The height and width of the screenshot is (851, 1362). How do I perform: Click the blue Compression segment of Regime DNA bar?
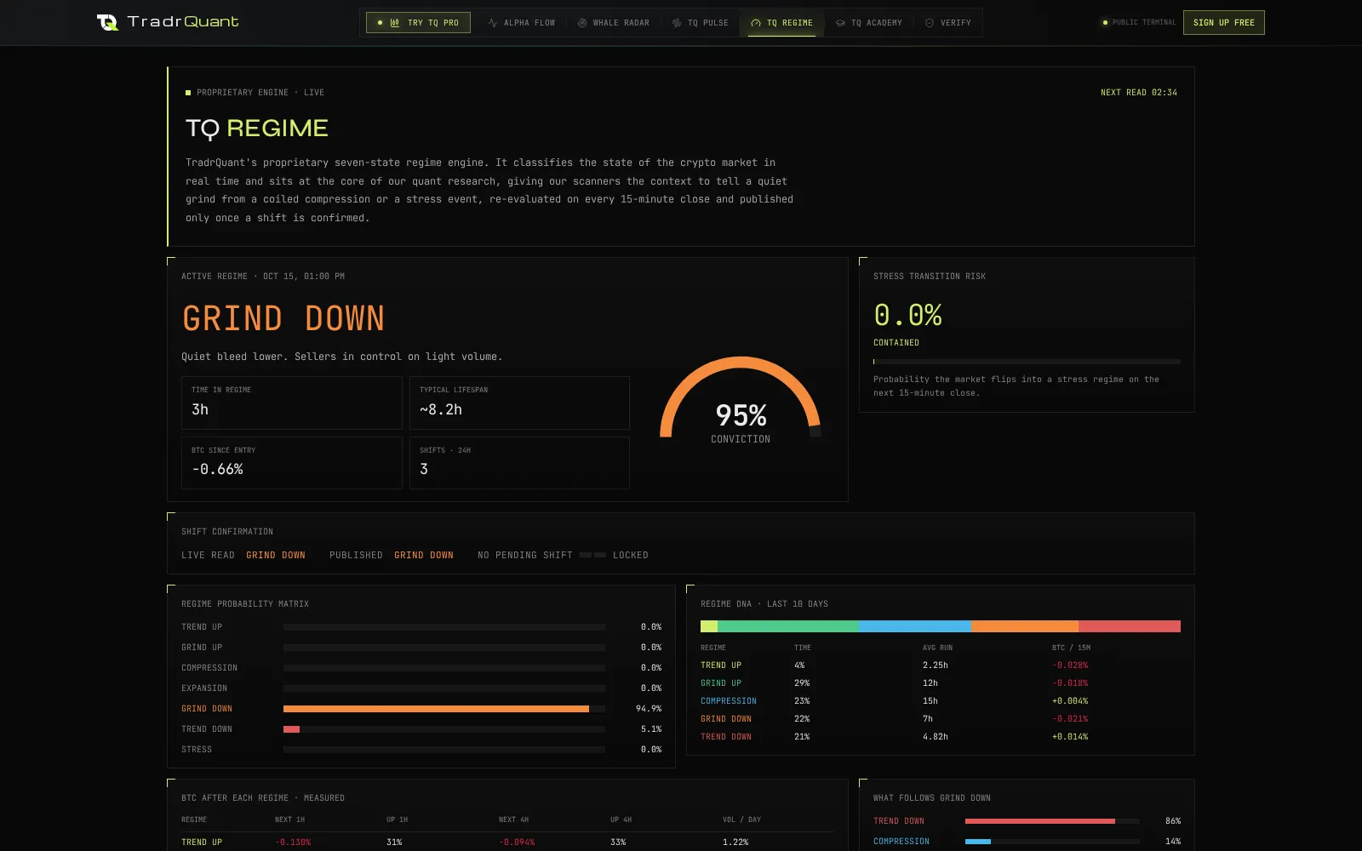(x=914, y=626)
